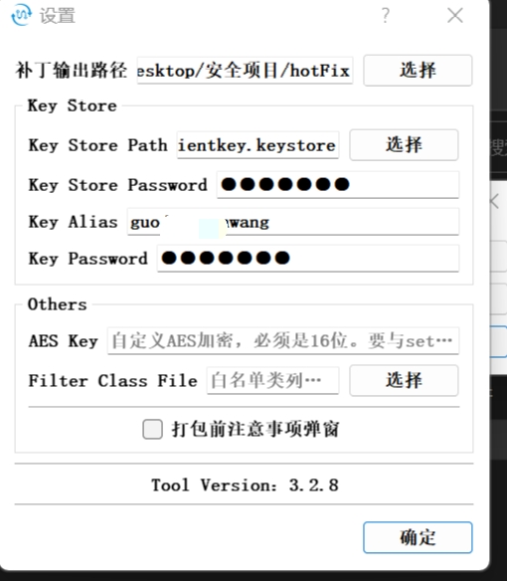Click 选择 beside Key Store Path
Viewport: 507px width, 581px height.
[404, 145]
